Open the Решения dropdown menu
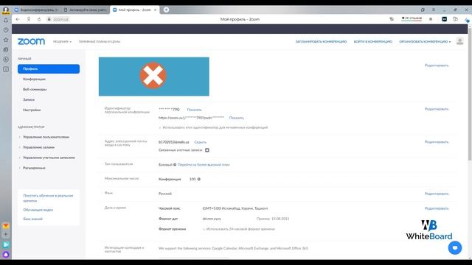The width and height of the screenshot is (472, 265). 62,42
